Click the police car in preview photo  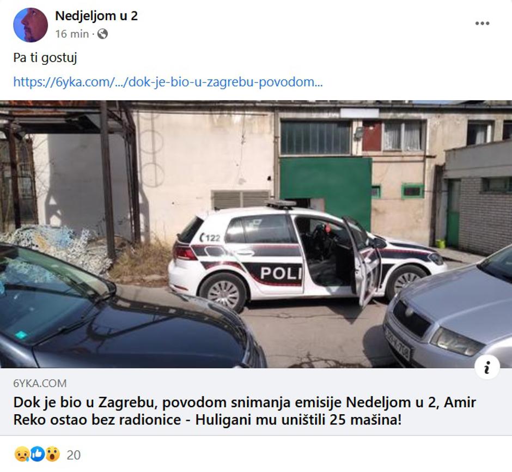(307, 254)
